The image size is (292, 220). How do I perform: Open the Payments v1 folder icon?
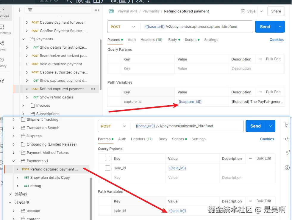click(23, 161)
